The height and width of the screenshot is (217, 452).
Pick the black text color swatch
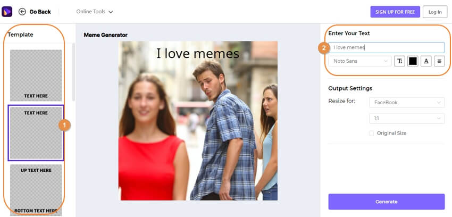coord(413,61)
